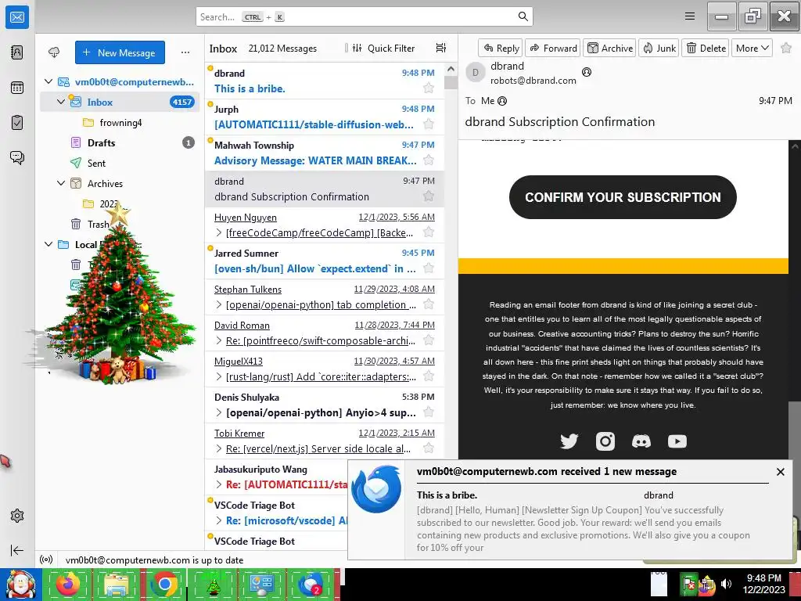Image resolution: width=801 pixels, height=601 pixels.
Task: Open dbrand Instagram link in footer
Action: click(x=605, y=441)
